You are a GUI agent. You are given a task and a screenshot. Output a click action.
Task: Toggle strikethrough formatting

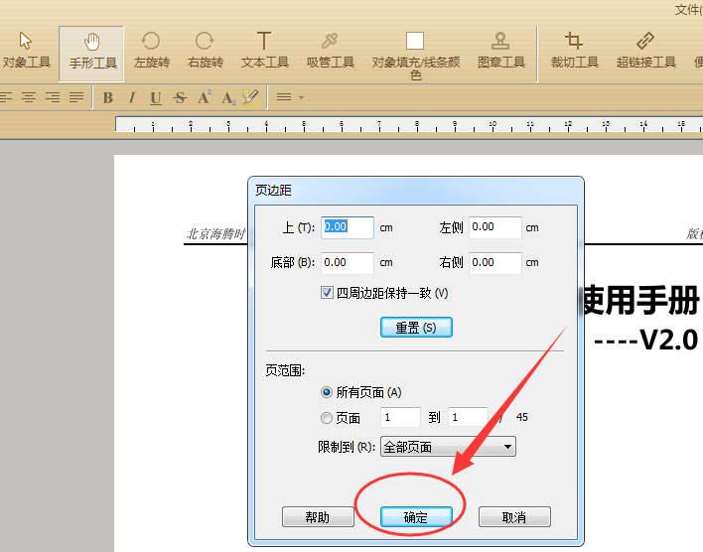pyautogui.click(x=180, y=97)
